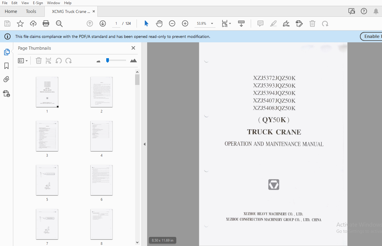The image size is (382, 246).
Task: Open the find text magnifier tool
Action: tap(59, 24)
